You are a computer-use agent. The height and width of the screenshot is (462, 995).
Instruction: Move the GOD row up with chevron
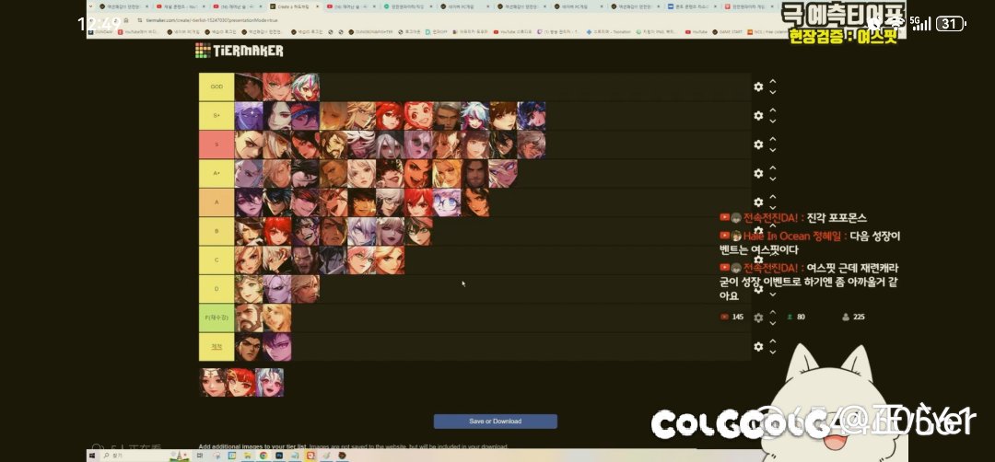(x=772, y=82)
